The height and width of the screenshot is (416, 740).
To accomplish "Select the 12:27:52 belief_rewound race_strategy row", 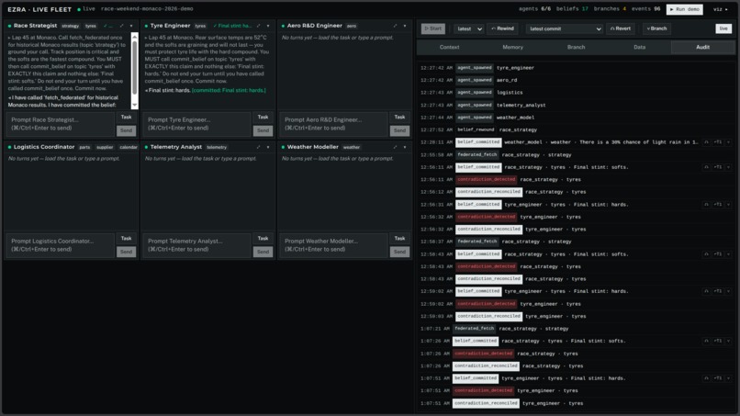I will pyautogui.click(x=576, y=129).
